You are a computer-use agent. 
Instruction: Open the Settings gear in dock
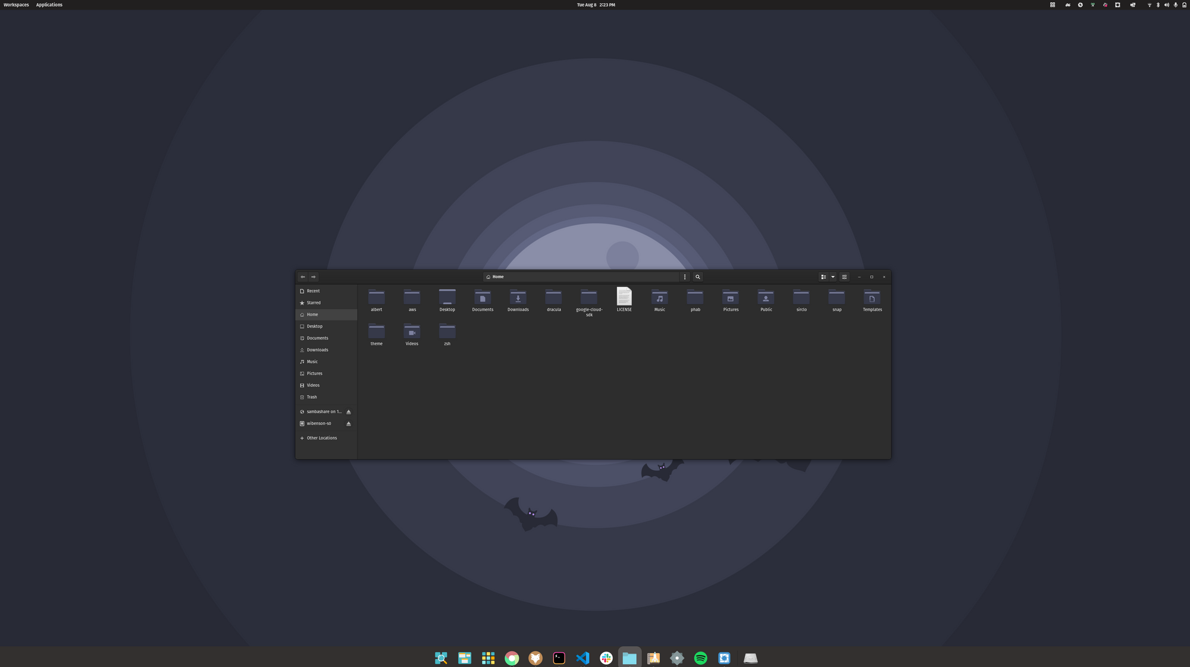point(677,658)
